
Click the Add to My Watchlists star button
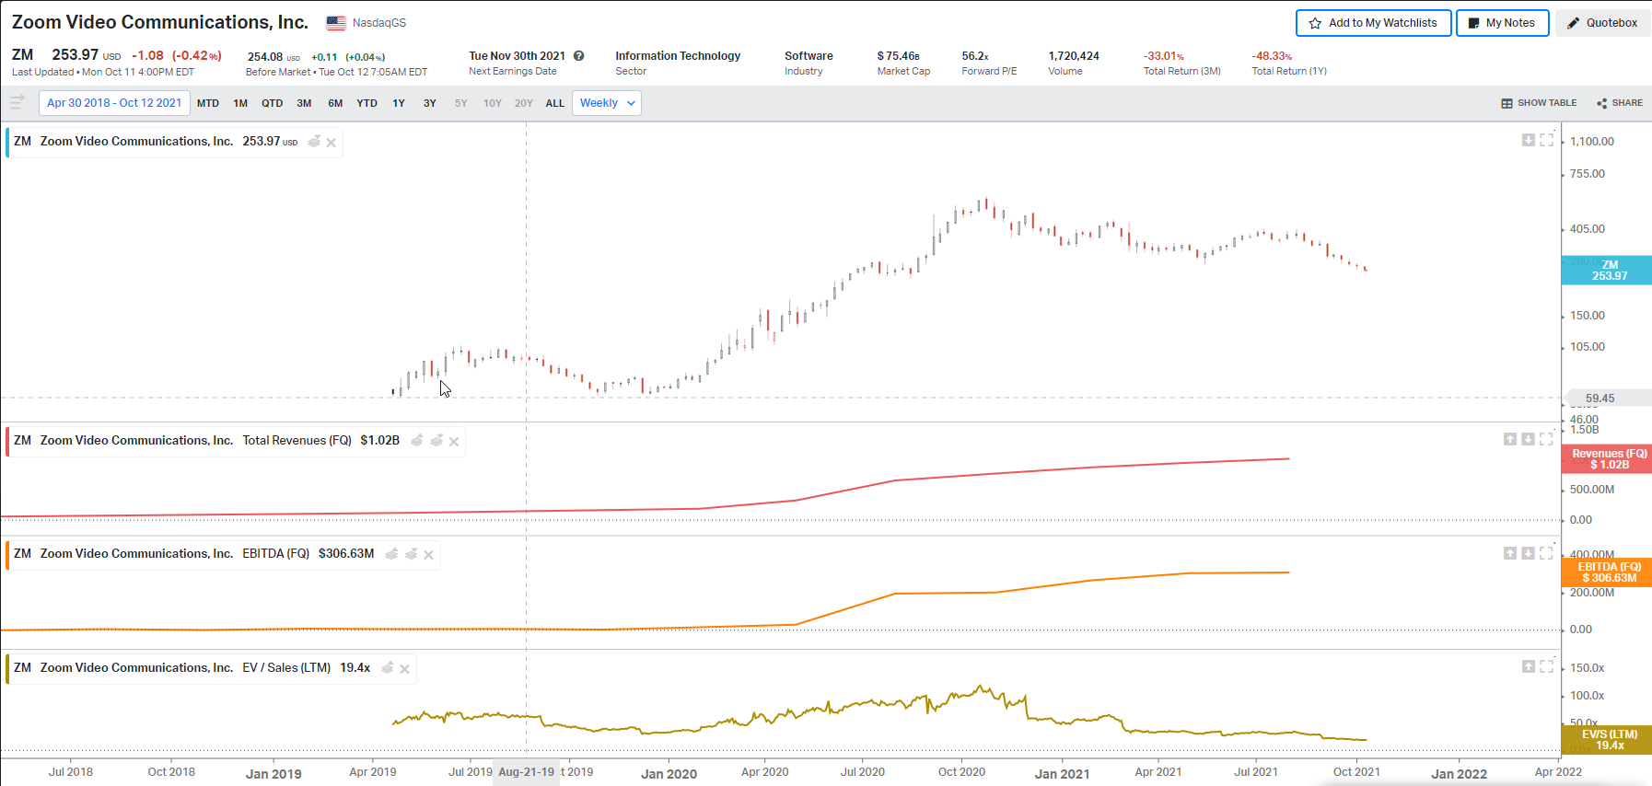(x=1373, y=23)
